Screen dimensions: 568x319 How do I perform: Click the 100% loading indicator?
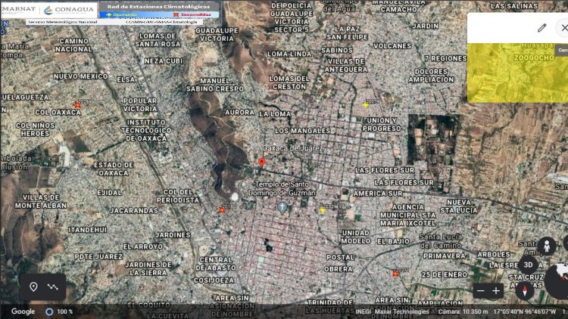point(59,311)
